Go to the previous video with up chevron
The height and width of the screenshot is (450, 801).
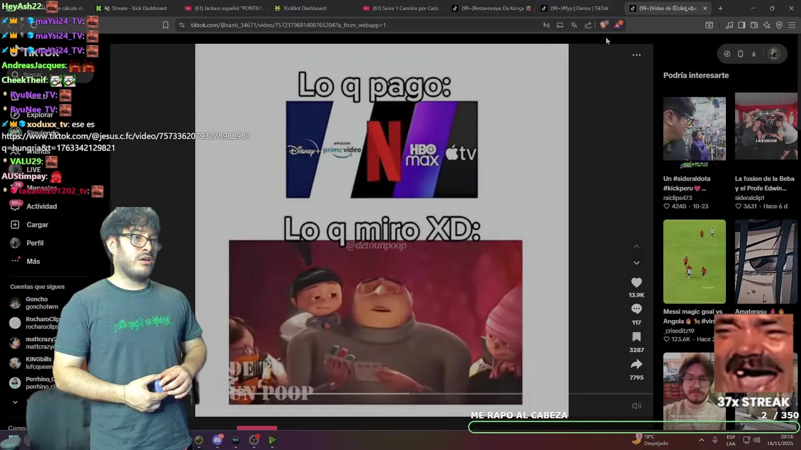[636, 246]
